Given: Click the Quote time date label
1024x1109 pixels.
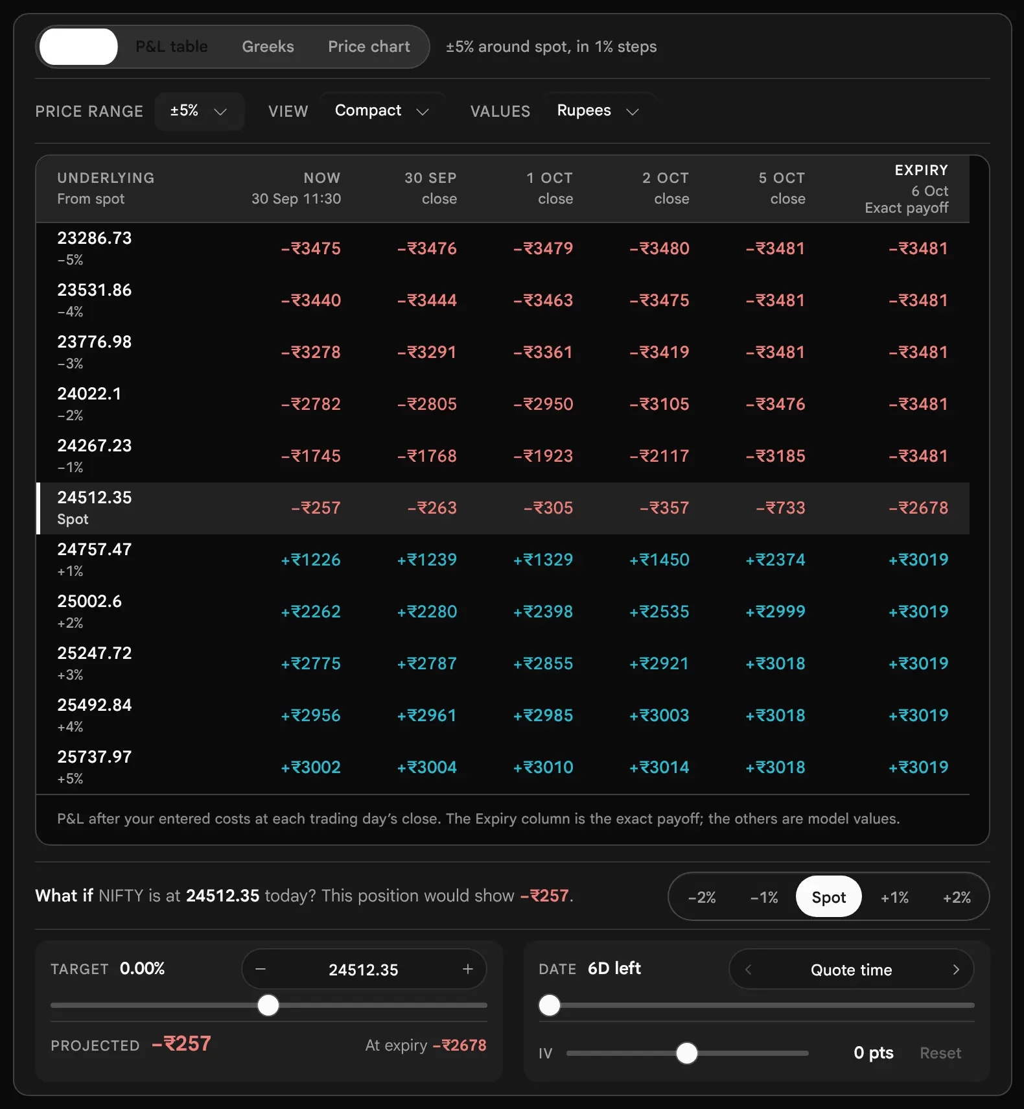Looking at the screenshot, I should pos(852,970).
